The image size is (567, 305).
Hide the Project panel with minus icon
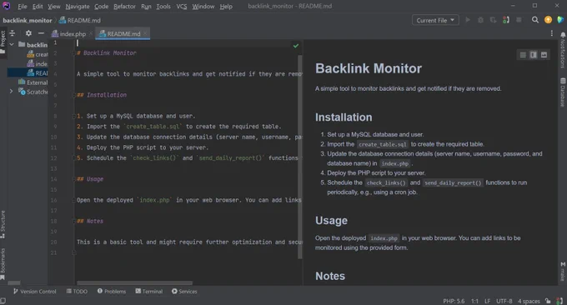41,33
